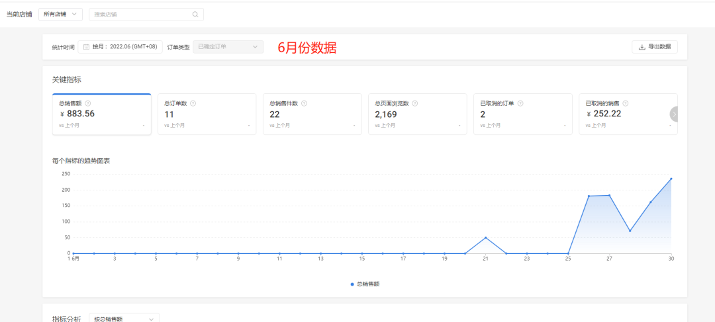Click the 每个指标的趋势图表 chart heading
The image size is (715, 322).
pyautogui.click(x=81, y=161)
